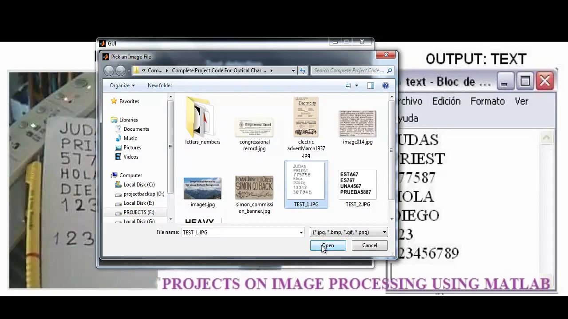
Task: Close the Pick an Image File dialog
Action: coord(386,55)
